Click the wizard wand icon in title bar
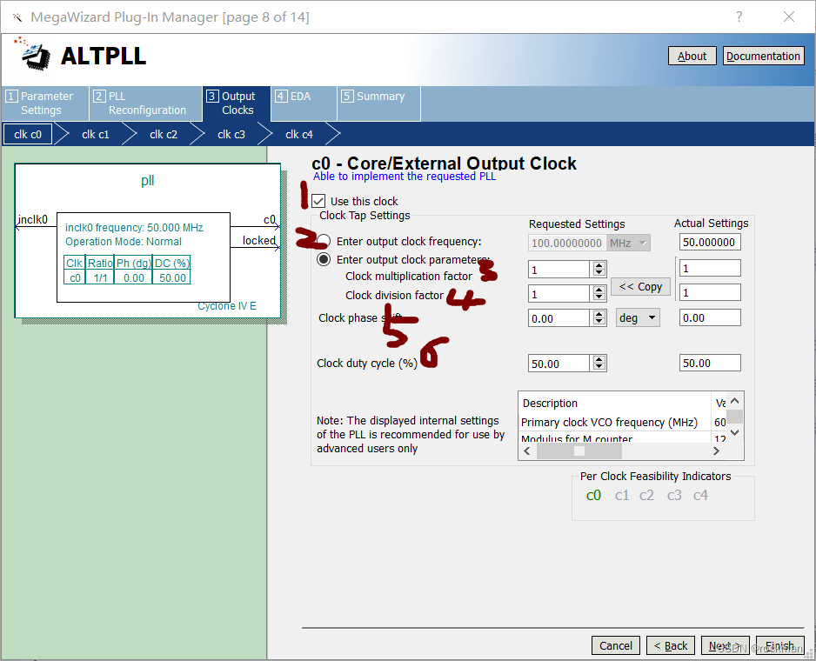 (17, 17)
